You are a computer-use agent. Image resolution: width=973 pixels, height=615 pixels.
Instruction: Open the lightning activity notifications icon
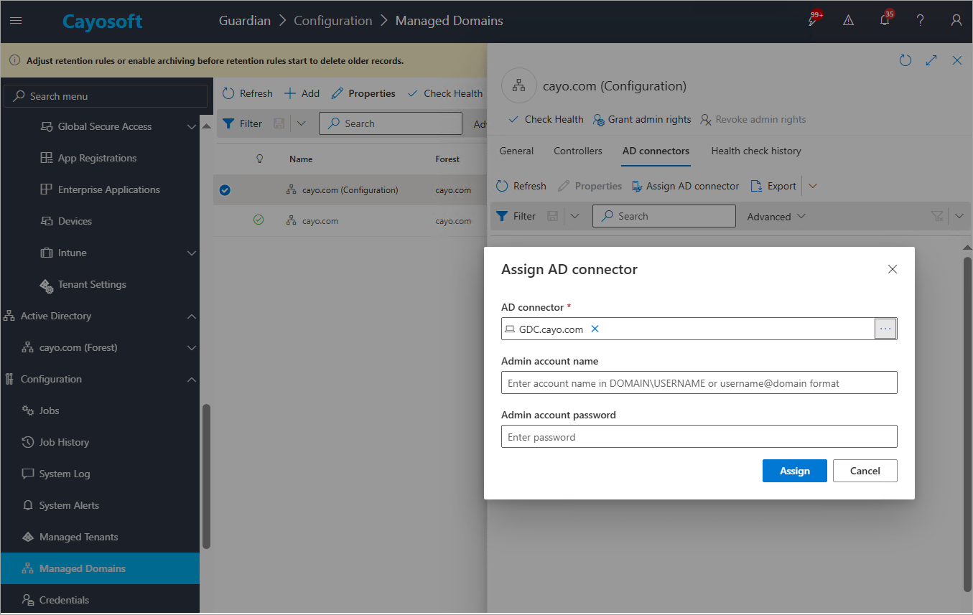pos(813,20)
